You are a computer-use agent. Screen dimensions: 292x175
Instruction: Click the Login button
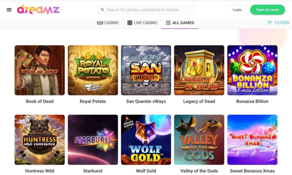(237, 10)
